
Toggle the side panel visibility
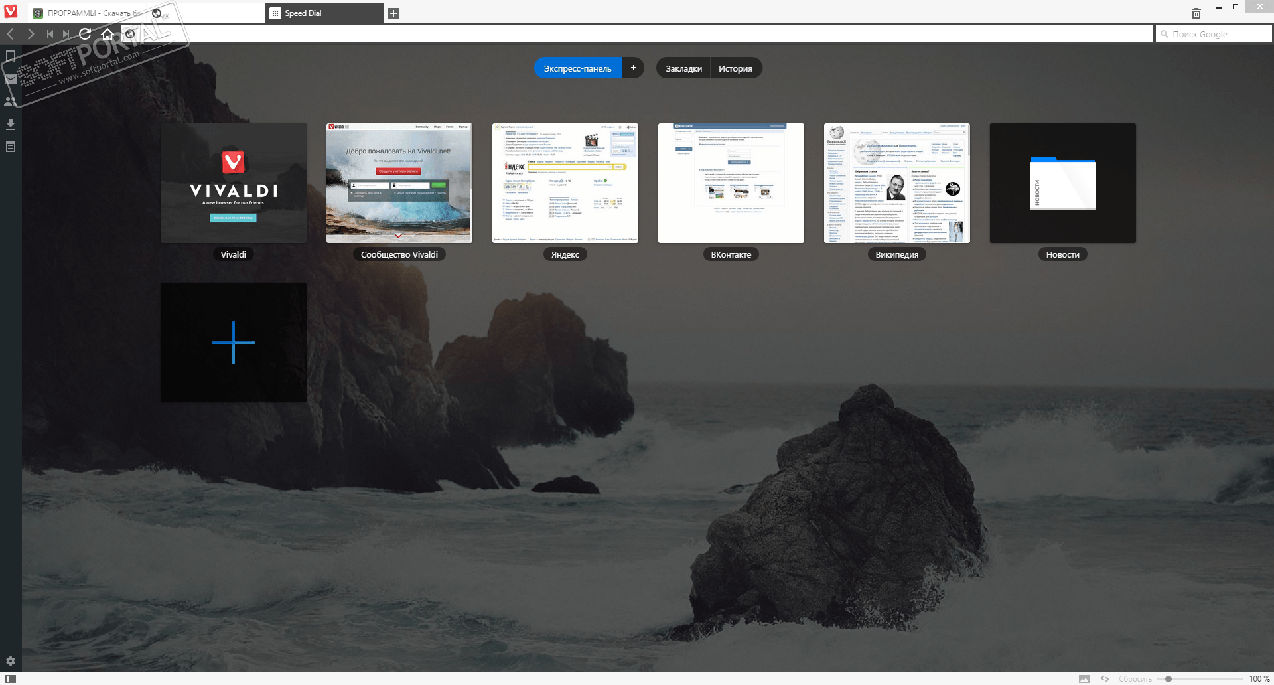11,679
